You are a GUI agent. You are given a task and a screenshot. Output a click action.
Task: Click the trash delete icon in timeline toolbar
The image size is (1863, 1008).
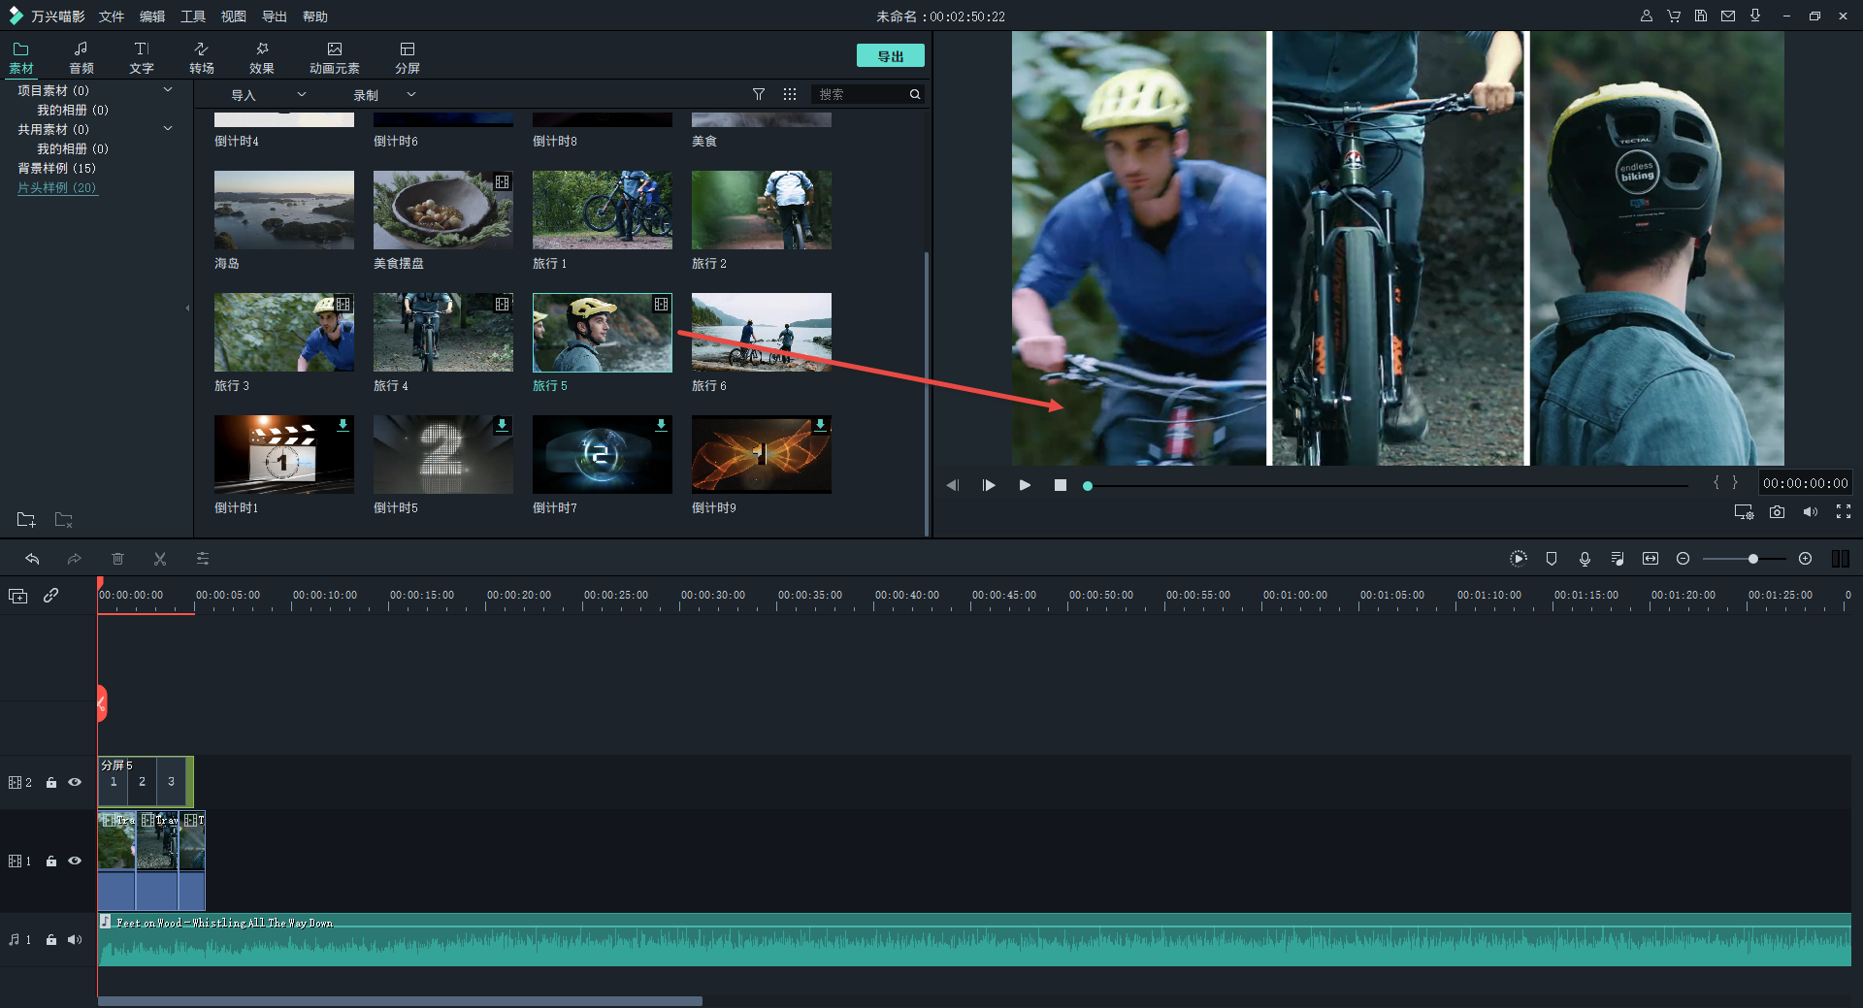[117, 559]
